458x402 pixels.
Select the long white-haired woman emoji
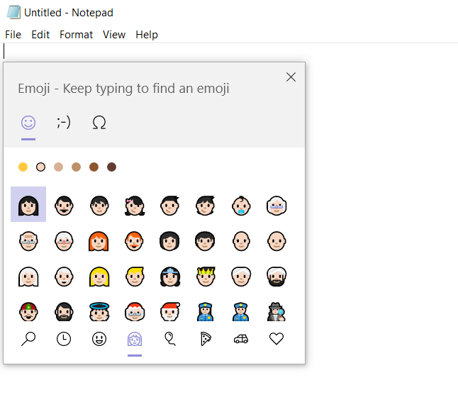click(28, 277)
